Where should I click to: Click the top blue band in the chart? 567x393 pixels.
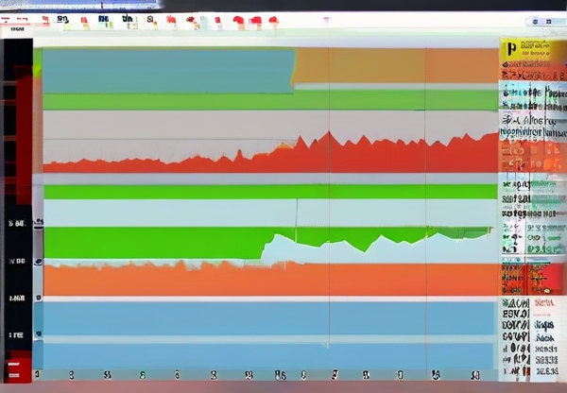(x=167, y=71)
